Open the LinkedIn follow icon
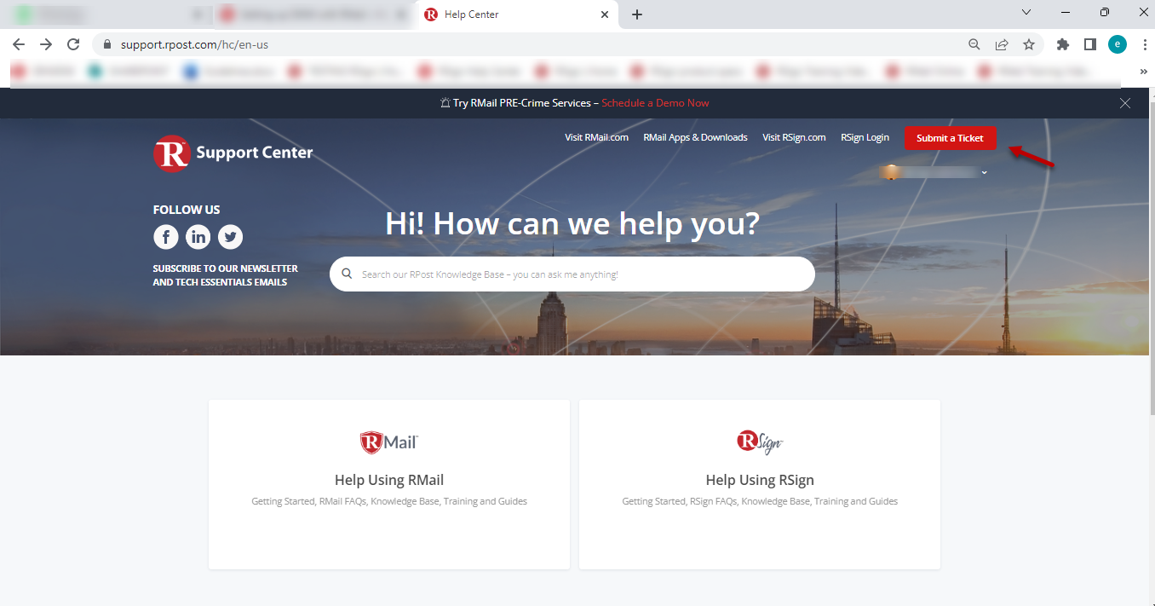 point(198,237)
